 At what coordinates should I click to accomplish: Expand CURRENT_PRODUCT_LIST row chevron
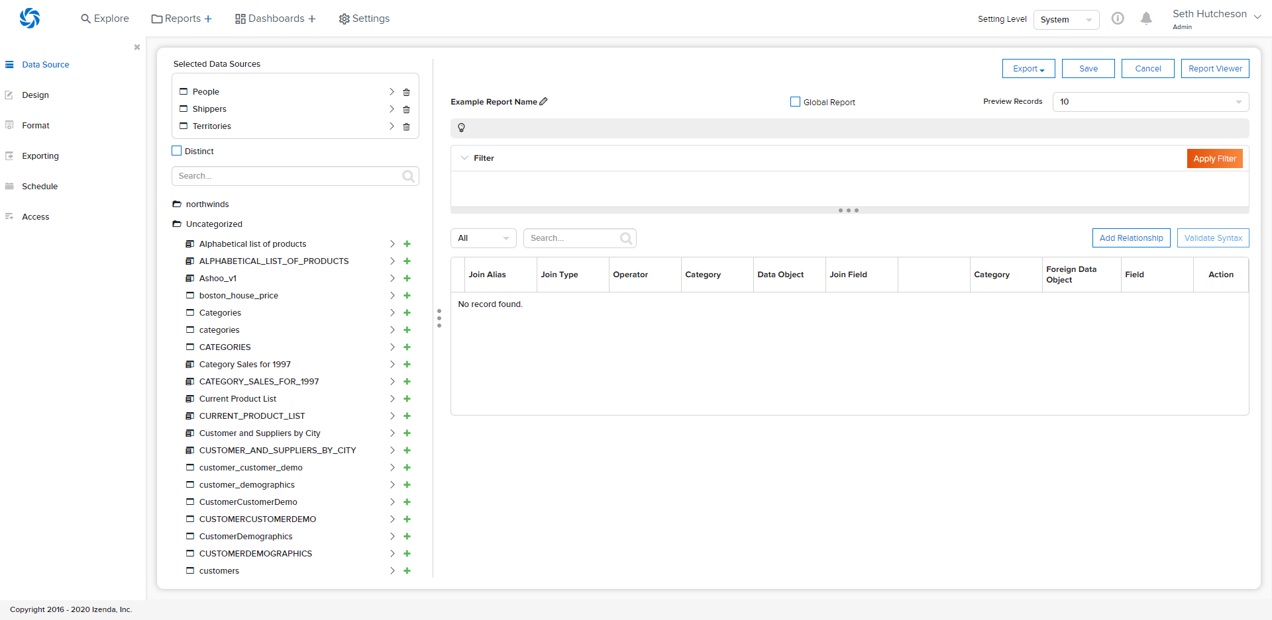(392, 416)
